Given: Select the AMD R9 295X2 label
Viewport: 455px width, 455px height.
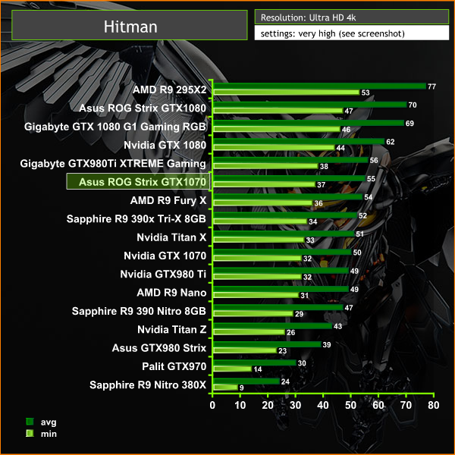Looking at the screenshot, I should click(x=169, y=89).
